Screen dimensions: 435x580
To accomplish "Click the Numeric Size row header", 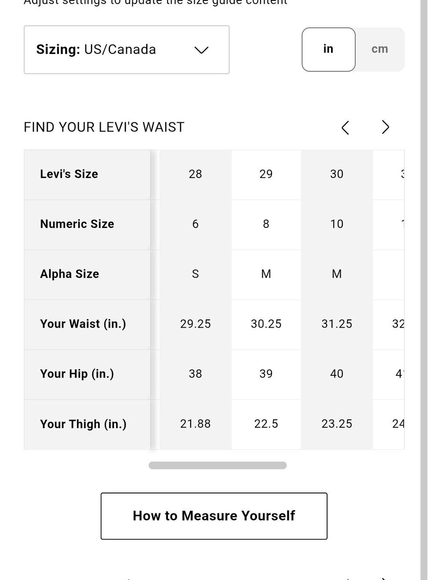I will [87, 225].
